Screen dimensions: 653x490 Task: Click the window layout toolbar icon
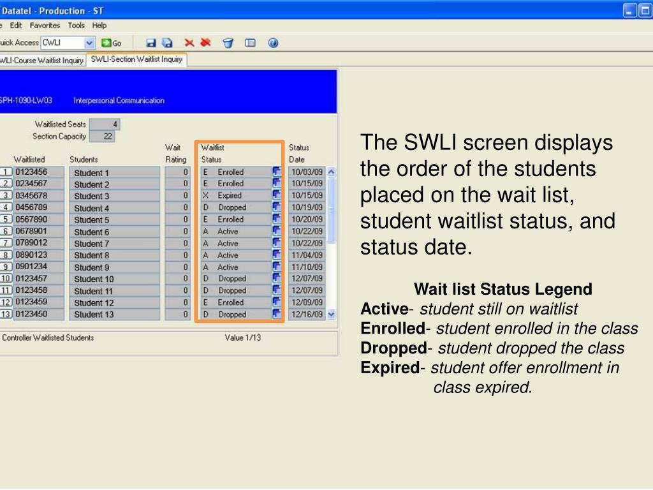[250, 43]
